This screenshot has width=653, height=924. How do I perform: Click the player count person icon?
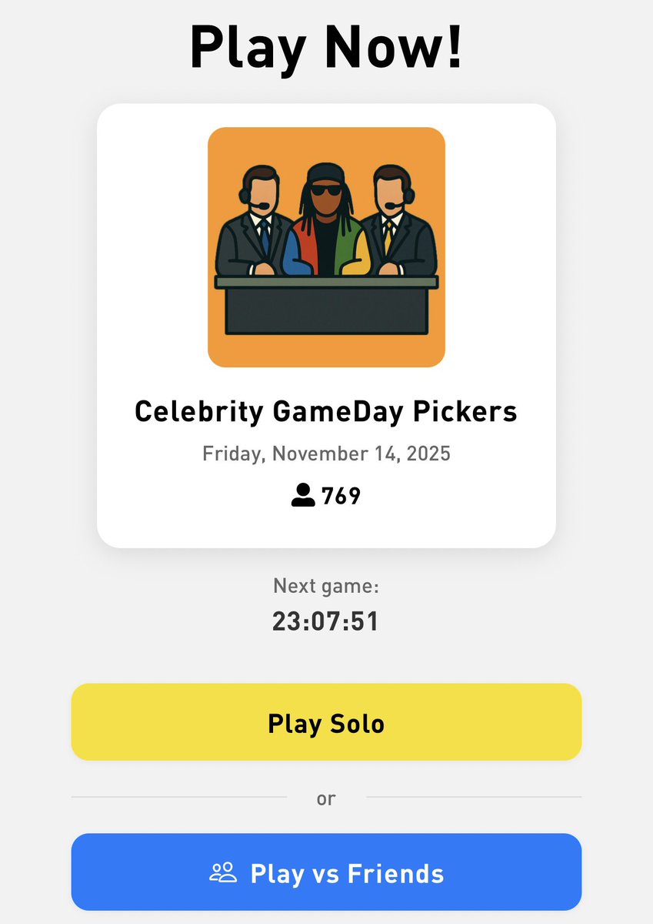303,495
